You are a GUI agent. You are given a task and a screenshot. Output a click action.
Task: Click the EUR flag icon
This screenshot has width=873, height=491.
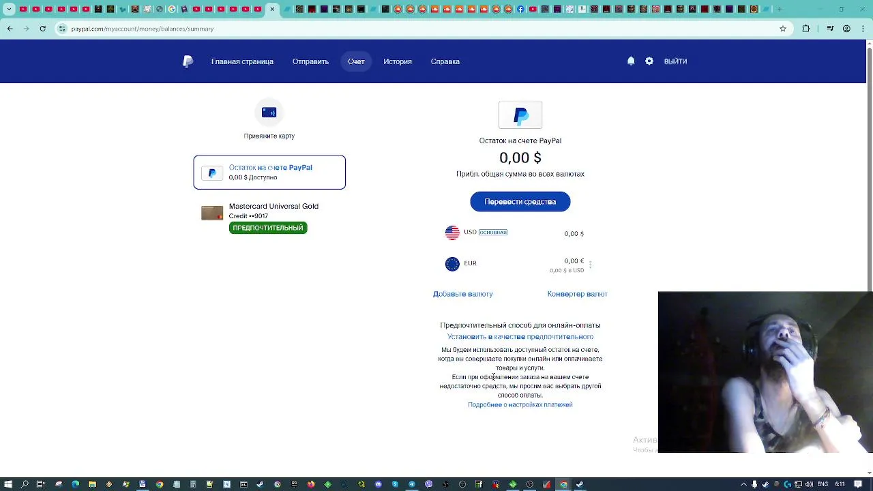[x=452, y=264]
